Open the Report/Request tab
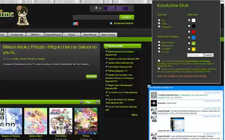The width and height of the screenshot is (225, 140). (53, 35)
